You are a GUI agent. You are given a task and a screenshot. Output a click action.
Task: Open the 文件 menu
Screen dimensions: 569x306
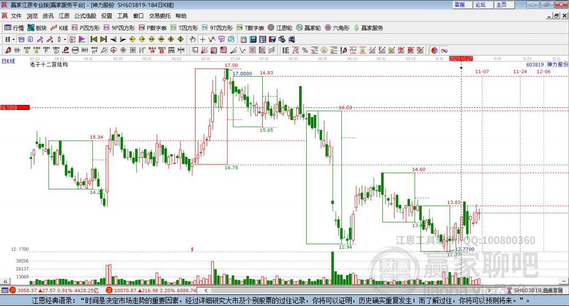[16, 16]
